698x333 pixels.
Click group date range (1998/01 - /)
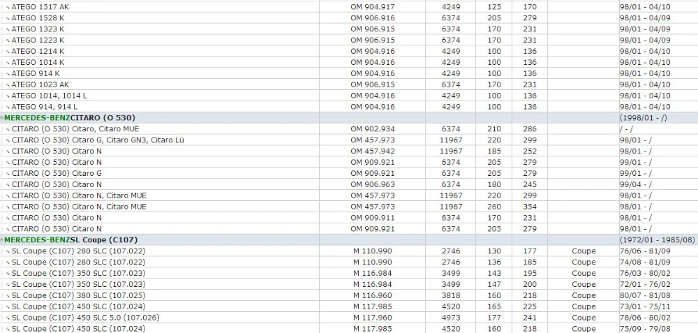643,118
